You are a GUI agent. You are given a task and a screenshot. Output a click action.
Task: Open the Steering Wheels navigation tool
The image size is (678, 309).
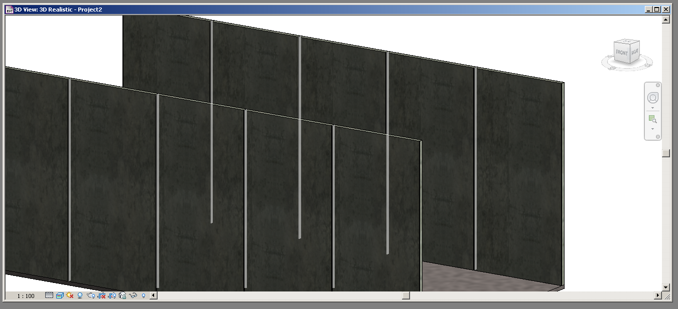coord(652,97)
